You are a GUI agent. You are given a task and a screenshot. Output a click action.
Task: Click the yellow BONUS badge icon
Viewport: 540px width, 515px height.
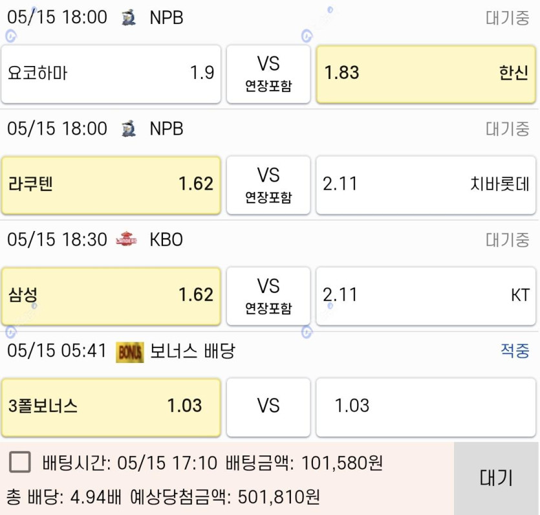point(130,352)
